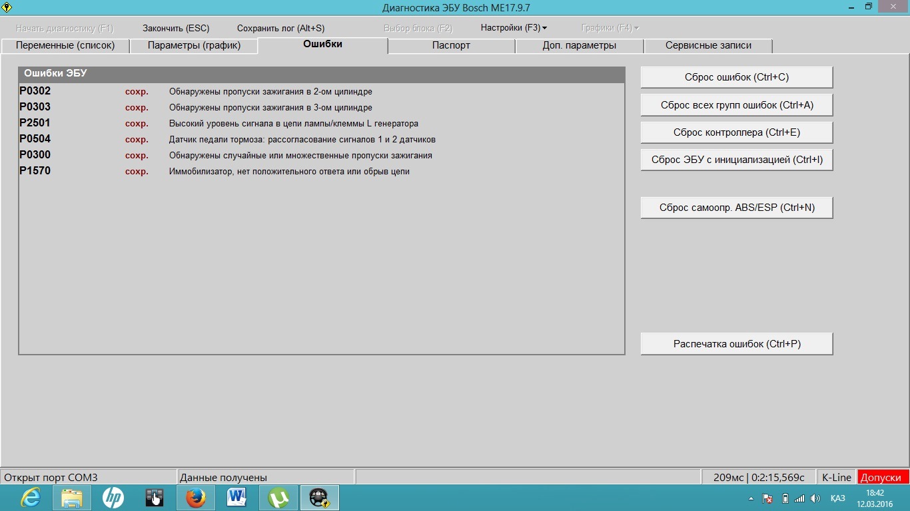Click the сохр. status of P2501

pos(137,124)
